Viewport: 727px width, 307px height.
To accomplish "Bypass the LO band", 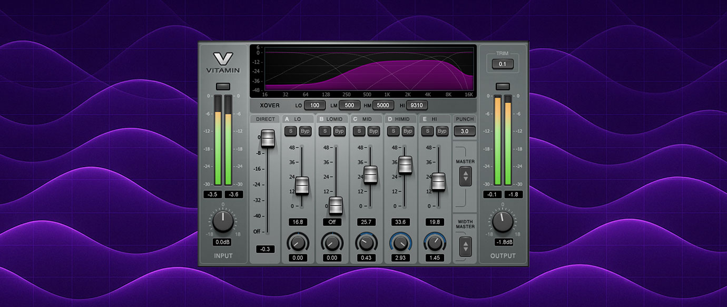I will 305,131.
